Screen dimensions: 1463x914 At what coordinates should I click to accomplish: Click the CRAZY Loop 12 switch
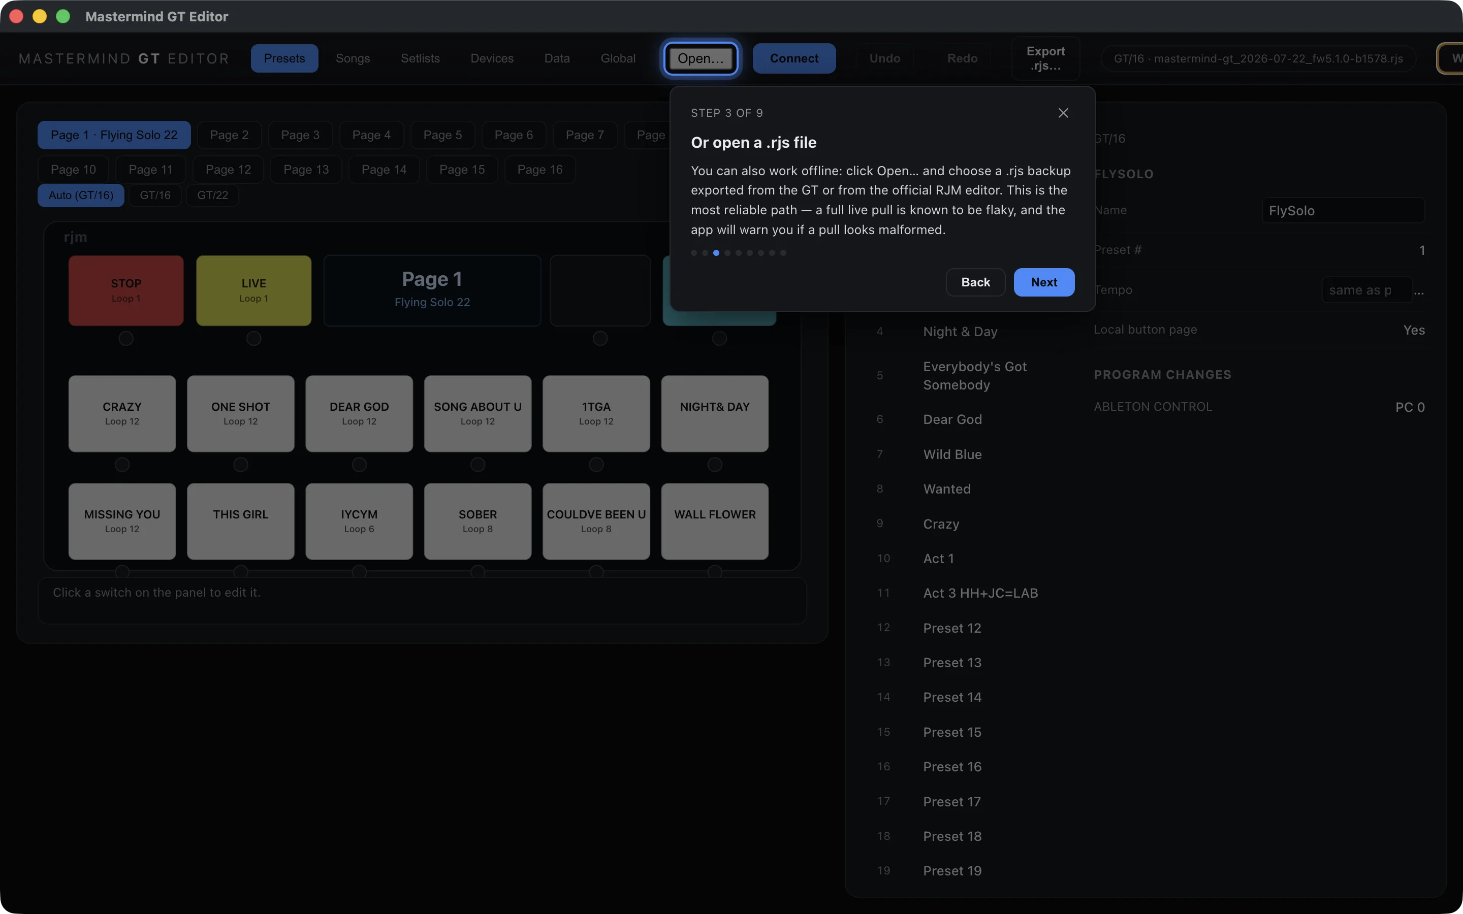click(x=122, y=413)
